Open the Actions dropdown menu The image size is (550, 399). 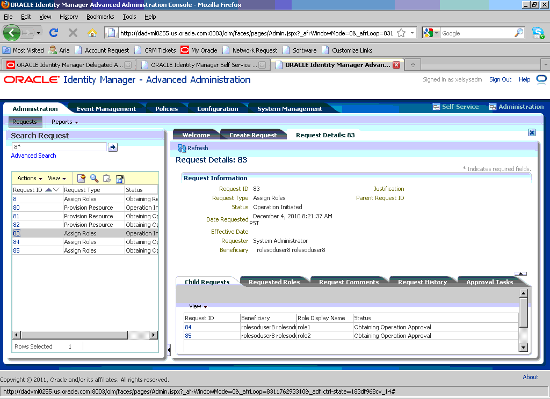point(28,178)
